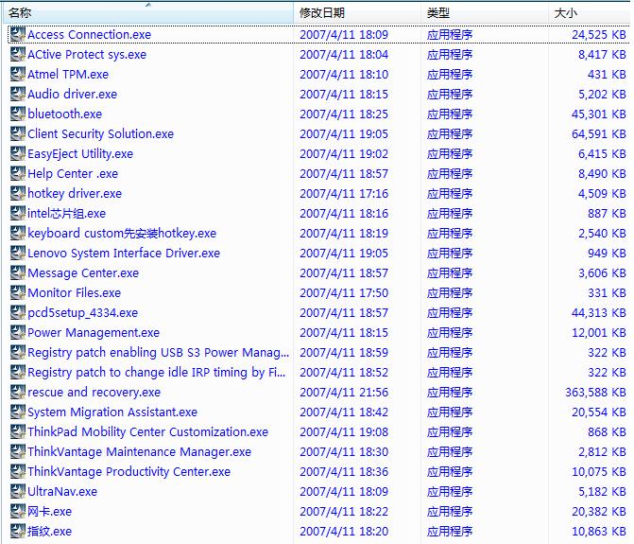
Task: Sort by the 大小 column header
Action: point(590,13)
